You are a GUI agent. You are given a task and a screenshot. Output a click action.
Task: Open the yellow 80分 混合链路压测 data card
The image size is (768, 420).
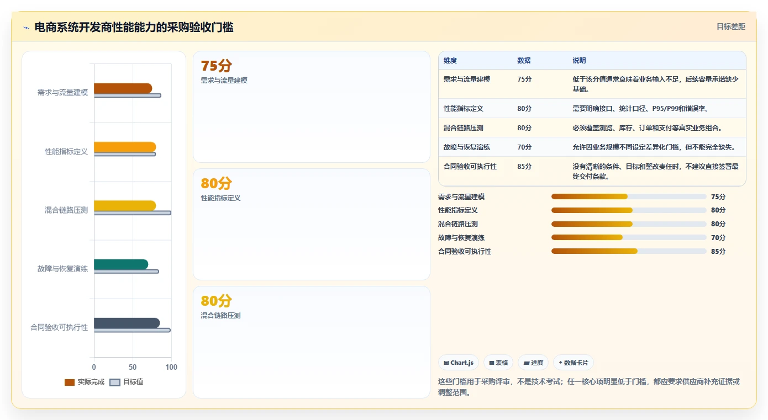[x=312, y=342]
